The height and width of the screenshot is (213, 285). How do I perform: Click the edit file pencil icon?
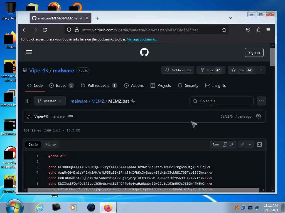click(x=242, y=144)
